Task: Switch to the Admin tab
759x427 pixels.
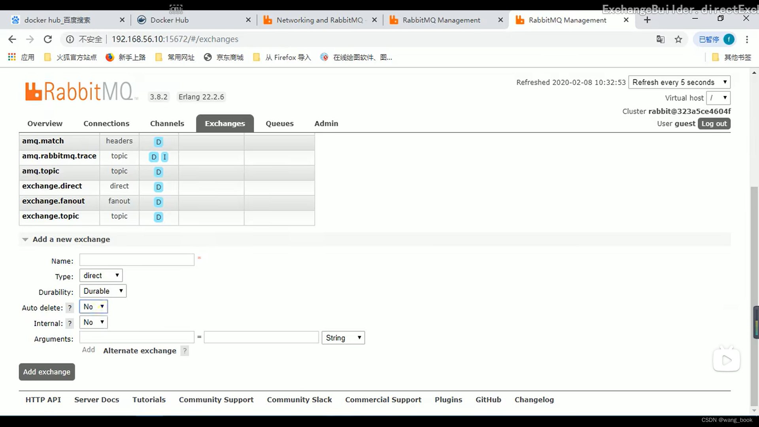Action: tap(326, 123)
